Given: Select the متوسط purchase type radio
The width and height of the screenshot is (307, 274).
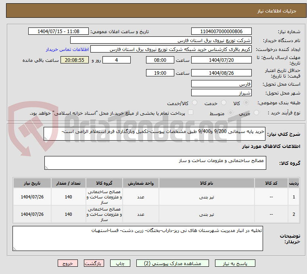Looking at the screenshot, I should pyautogui.click(x=230, y=113).
